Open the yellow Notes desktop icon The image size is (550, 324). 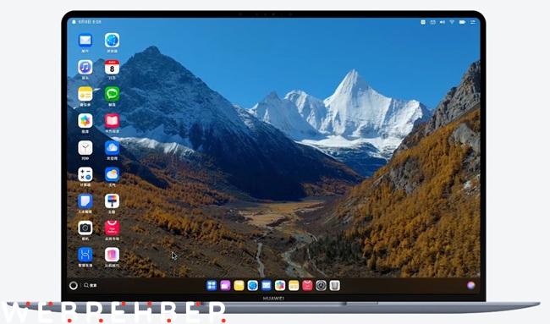click(x=85, y=94)
